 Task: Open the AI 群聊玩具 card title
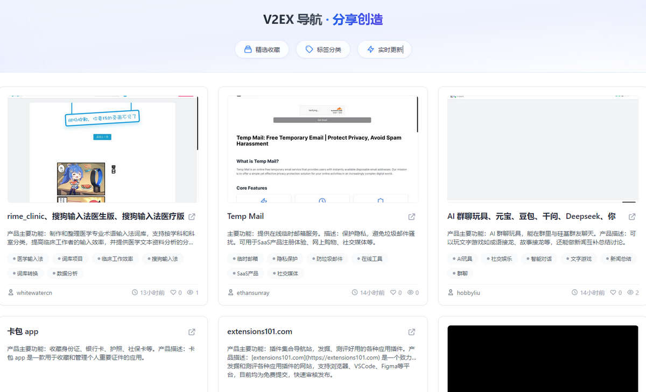pos(531,217)
